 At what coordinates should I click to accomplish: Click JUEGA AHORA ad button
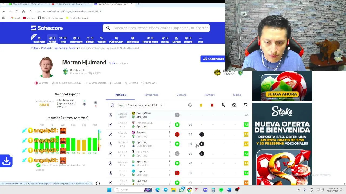click(x=282, y=94)
